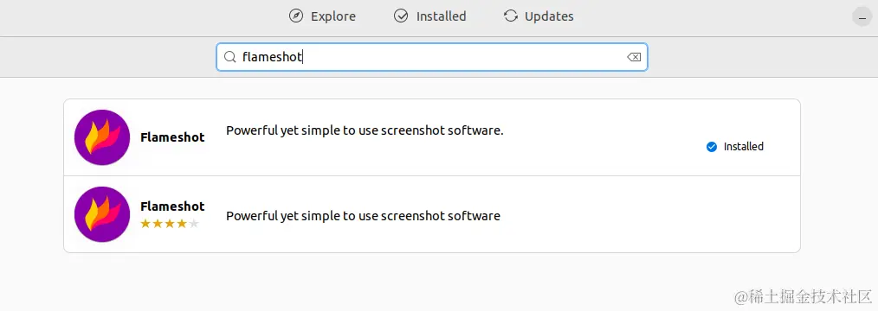Clear the search with the backspace icon
The height and width of the screenshot is (311, 878).
[633, 57]
